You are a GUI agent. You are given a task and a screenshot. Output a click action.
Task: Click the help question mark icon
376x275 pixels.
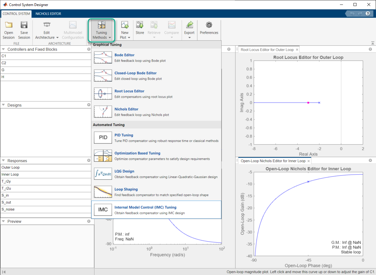[368, 14]
